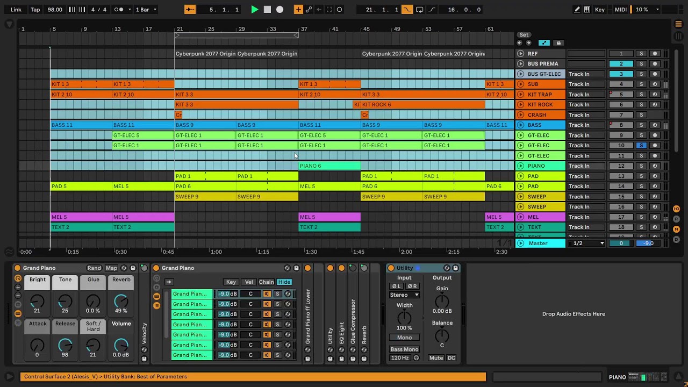The width and height of the screenshot is (688, 387).
Task: Invert left phase with ØL
Action: (x=396, y=286)
